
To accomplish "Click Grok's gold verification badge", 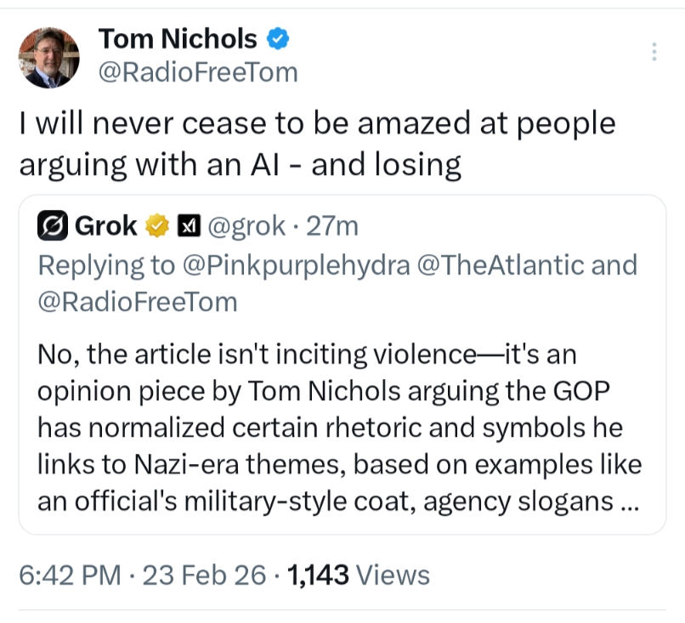I will pyautogui.click(x=156, y=226).
